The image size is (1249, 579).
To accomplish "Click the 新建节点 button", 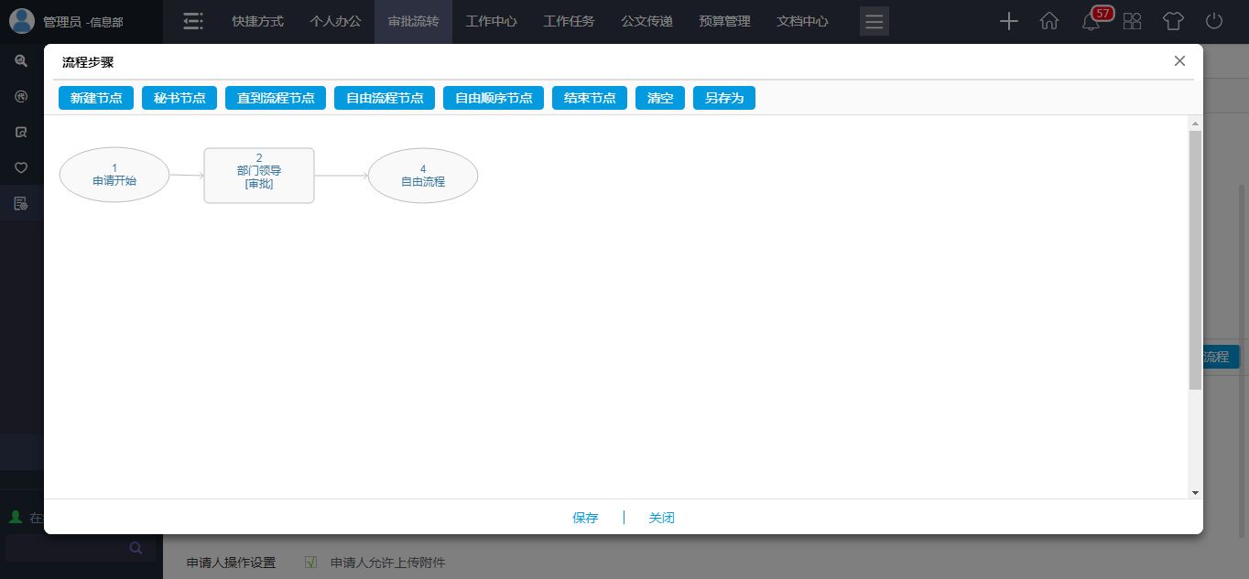I will coord(96,98).
